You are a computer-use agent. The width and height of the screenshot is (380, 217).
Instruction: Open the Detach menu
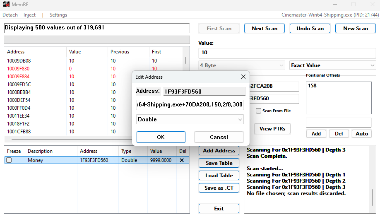[x=10, y=15]
